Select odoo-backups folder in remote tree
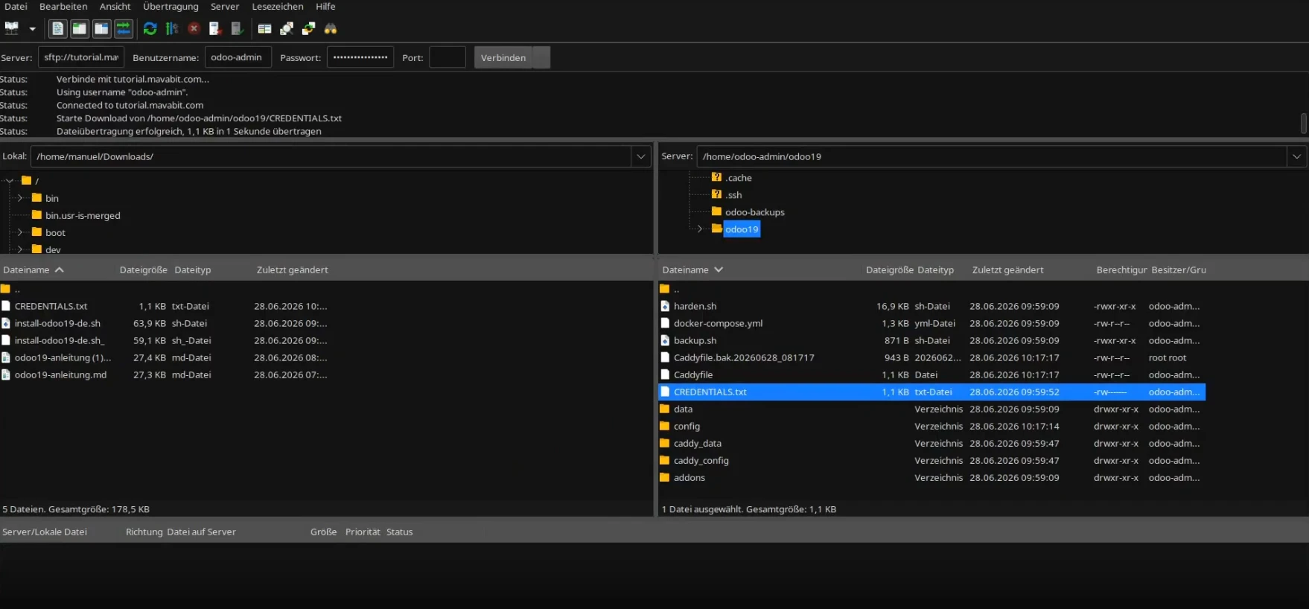 (754, 212)
